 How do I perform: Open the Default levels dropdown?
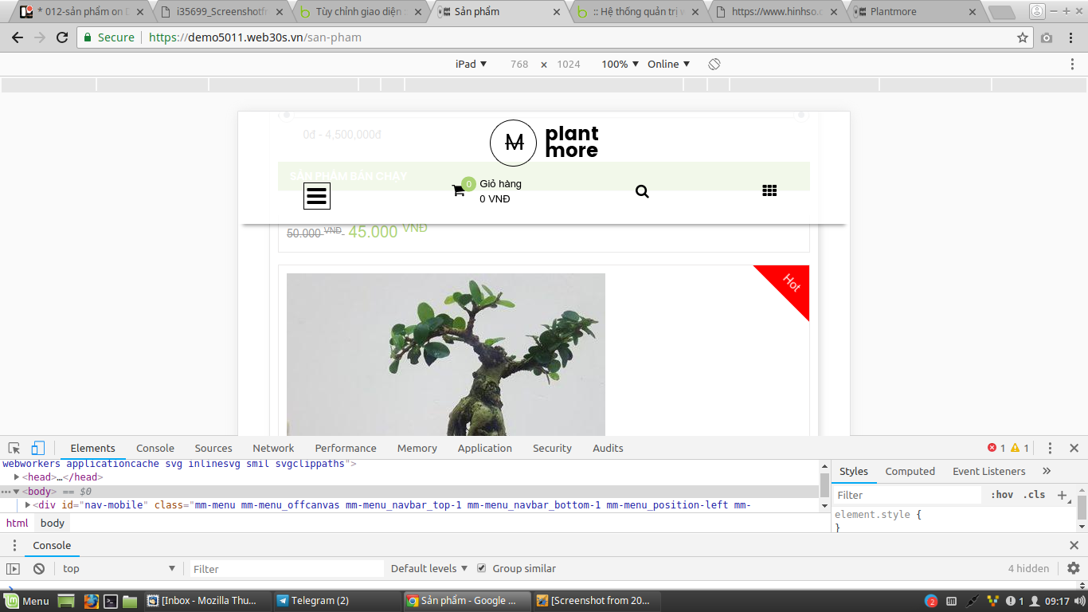point(429,568)
